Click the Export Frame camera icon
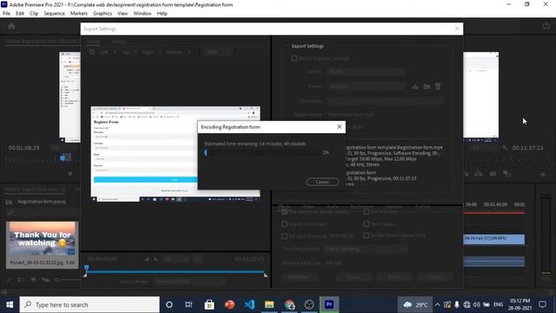556x313 pixels. coord(493,174)
